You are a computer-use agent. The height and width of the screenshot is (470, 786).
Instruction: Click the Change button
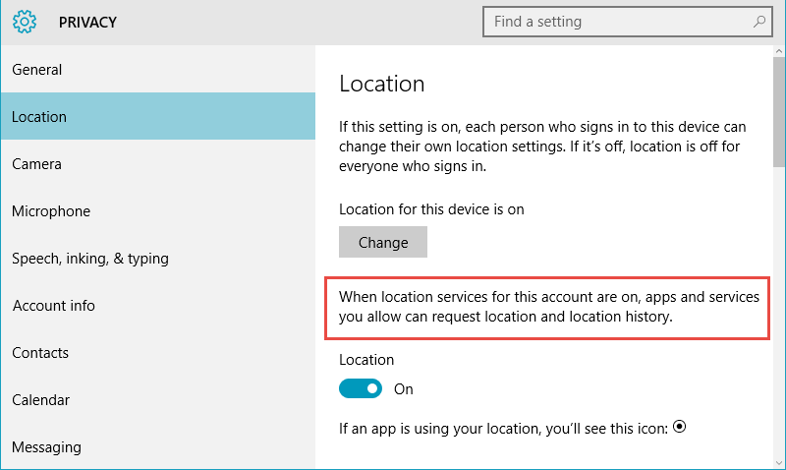(x=383, y=242)
